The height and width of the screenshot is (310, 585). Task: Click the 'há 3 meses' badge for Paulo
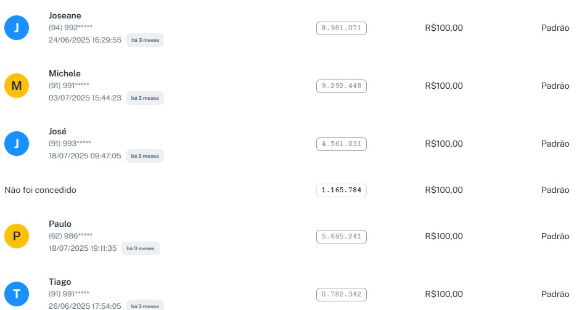(140, 248)
